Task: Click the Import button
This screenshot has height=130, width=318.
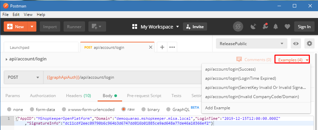Action: [x=50, y=26]
